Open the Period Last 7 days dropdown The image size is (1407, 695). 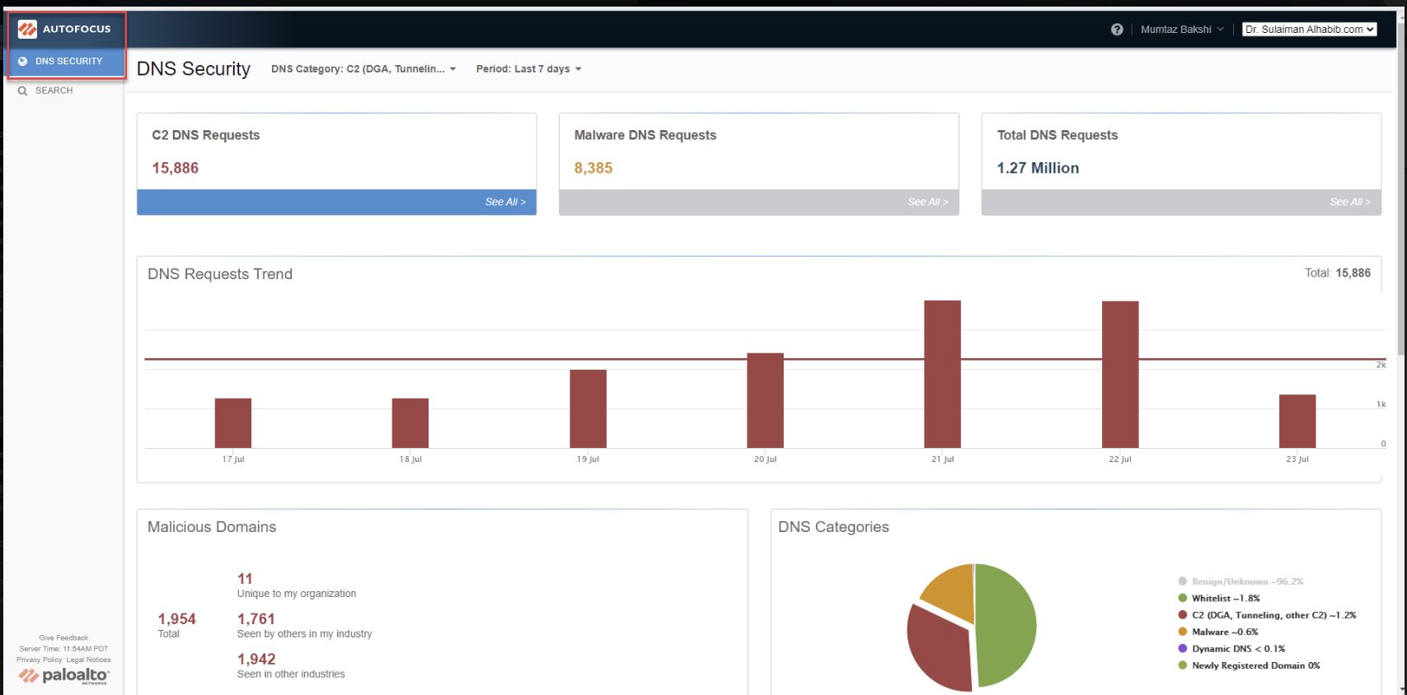[x=528, y=69]
